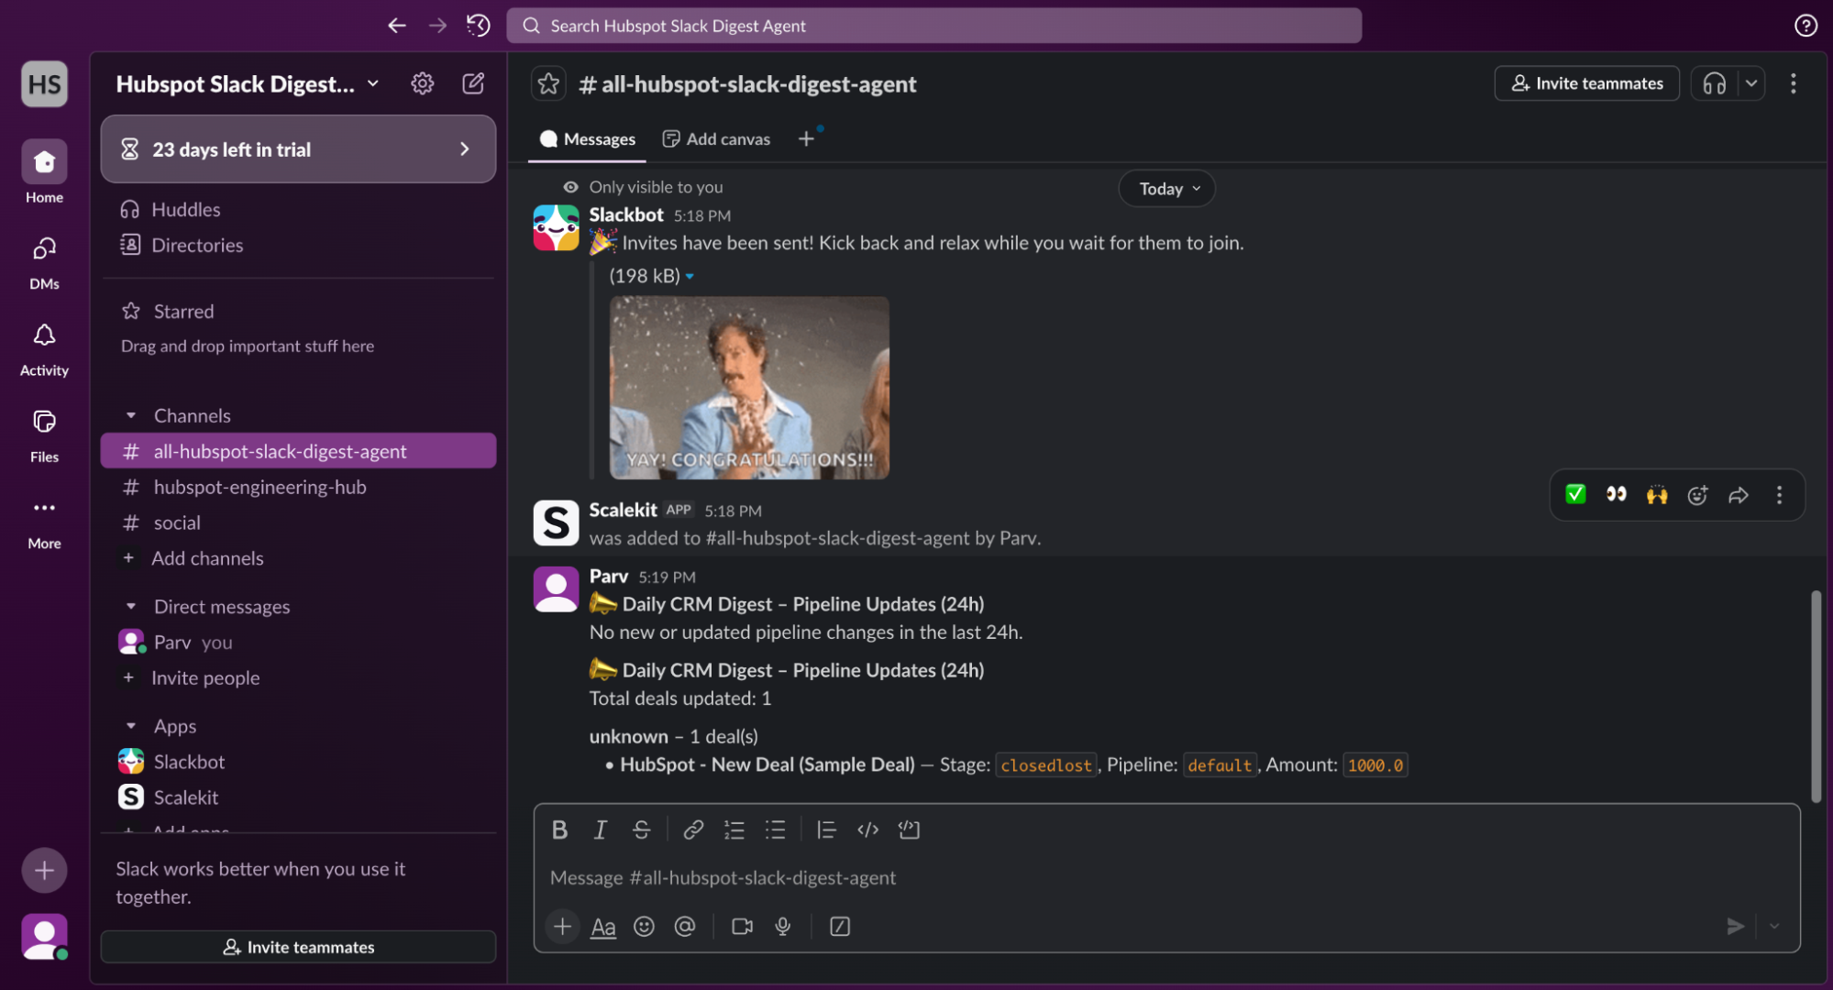Click the message list scrollbar

[1816, 697]
